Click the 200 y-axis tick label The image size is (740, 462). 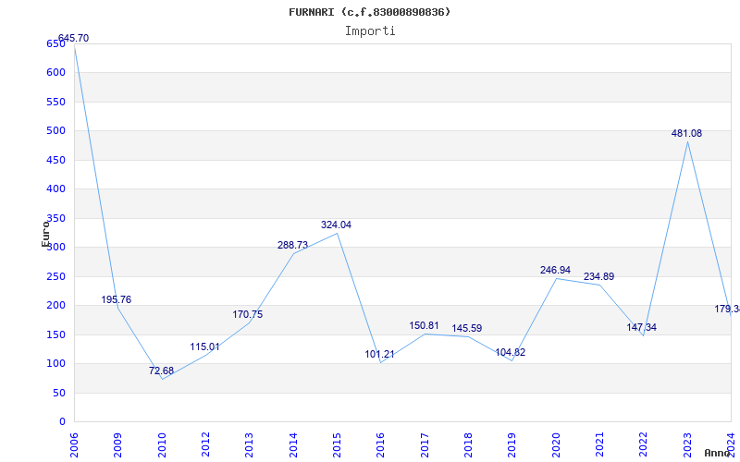tap(55, 306)
